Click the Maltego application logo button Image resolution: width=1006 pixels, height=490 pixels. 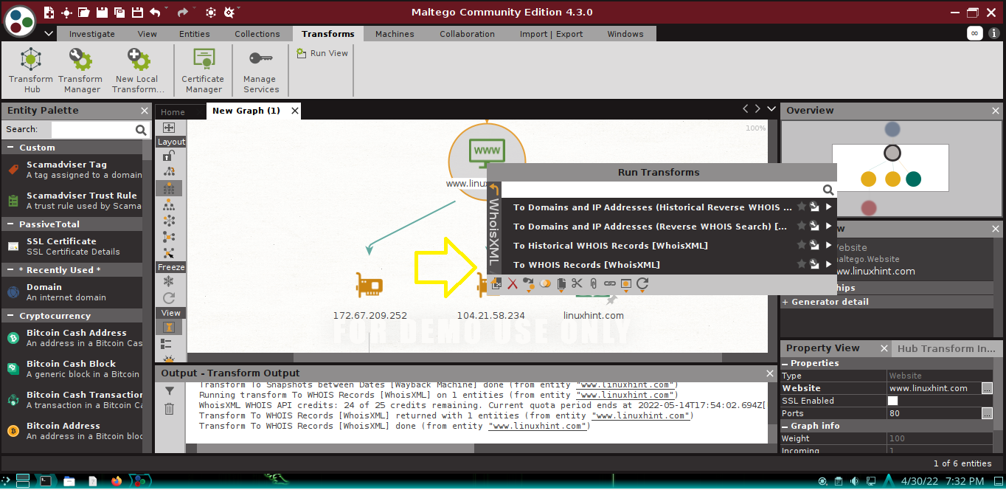point(21,21)
